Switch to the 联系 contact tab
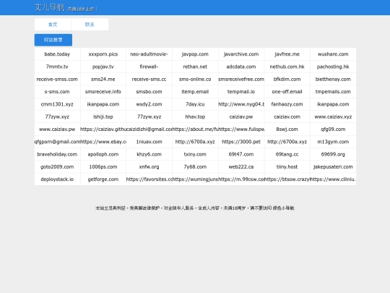 tap(90, 25)
